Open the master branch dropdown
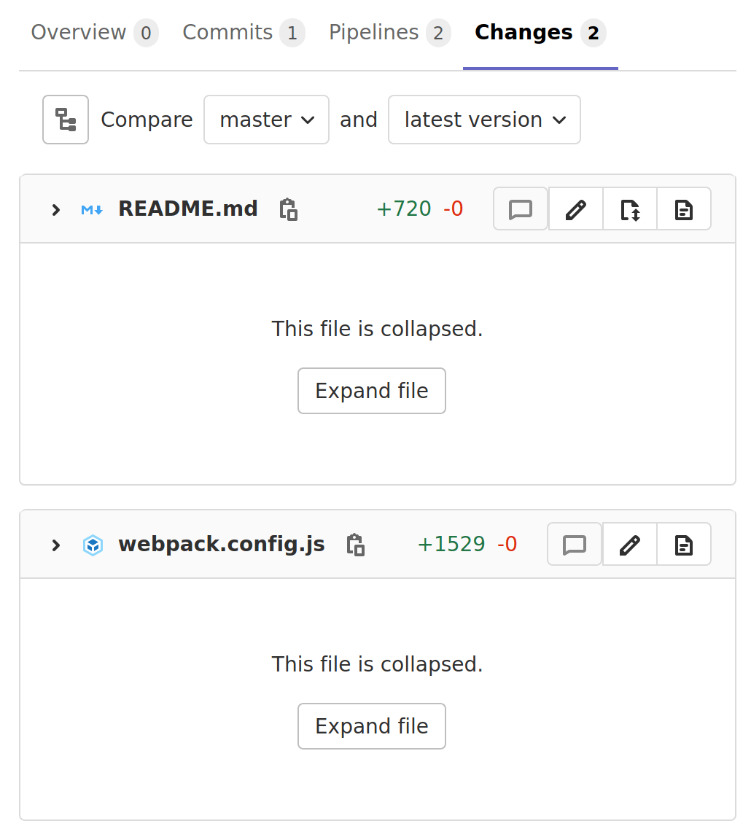The width and height of the screenshot is (751, 837). click(x=266, y=120)
